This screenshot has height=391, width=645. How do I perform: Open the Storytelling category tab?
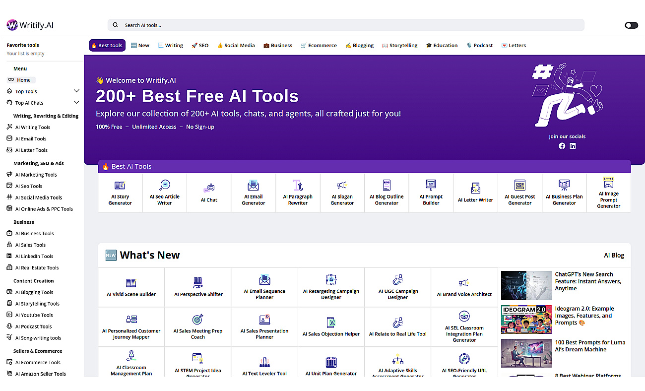point(400,45)
